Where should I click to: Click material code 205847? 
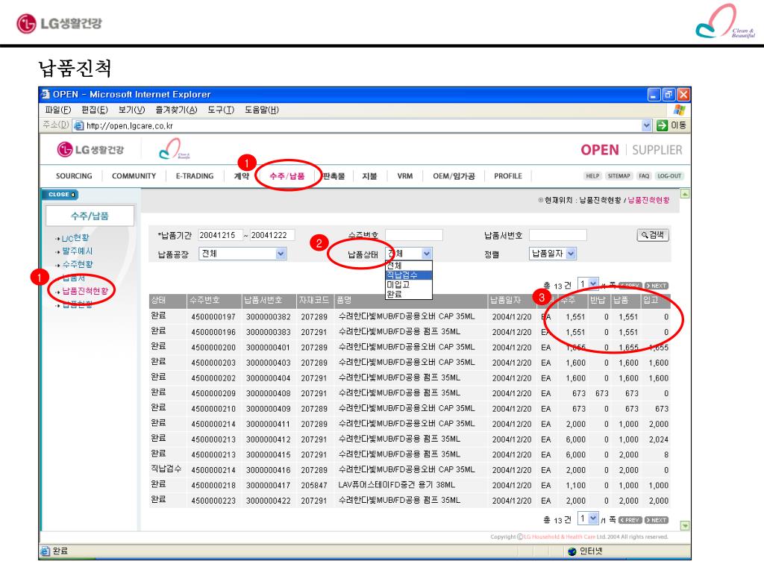[x=314, y=485]
